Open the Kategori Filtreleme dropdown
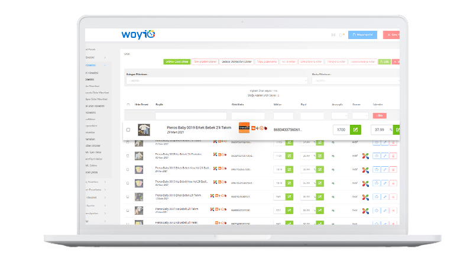Viewport: 473px width, 278px height. pos(217,80)
